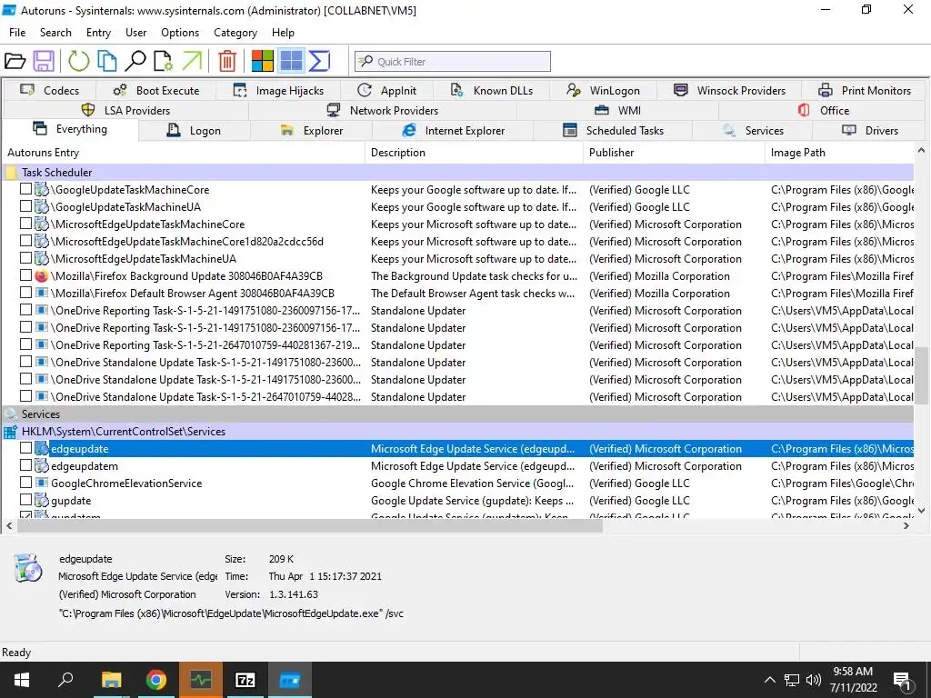931x698 pixels.
Task: Click the Firefox icon in Background Update row
Action: pyautogui.click(x=42, y=276)
